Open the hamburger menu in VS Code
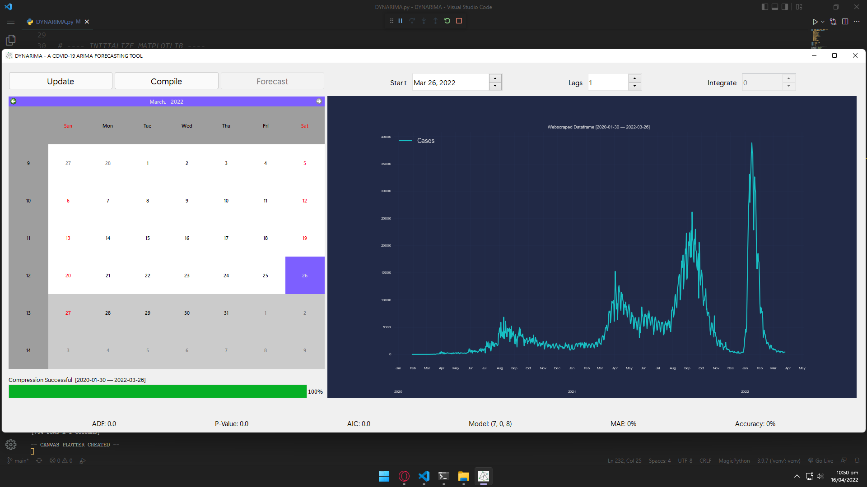Viewport: 867px width, 487px height. 11,22
